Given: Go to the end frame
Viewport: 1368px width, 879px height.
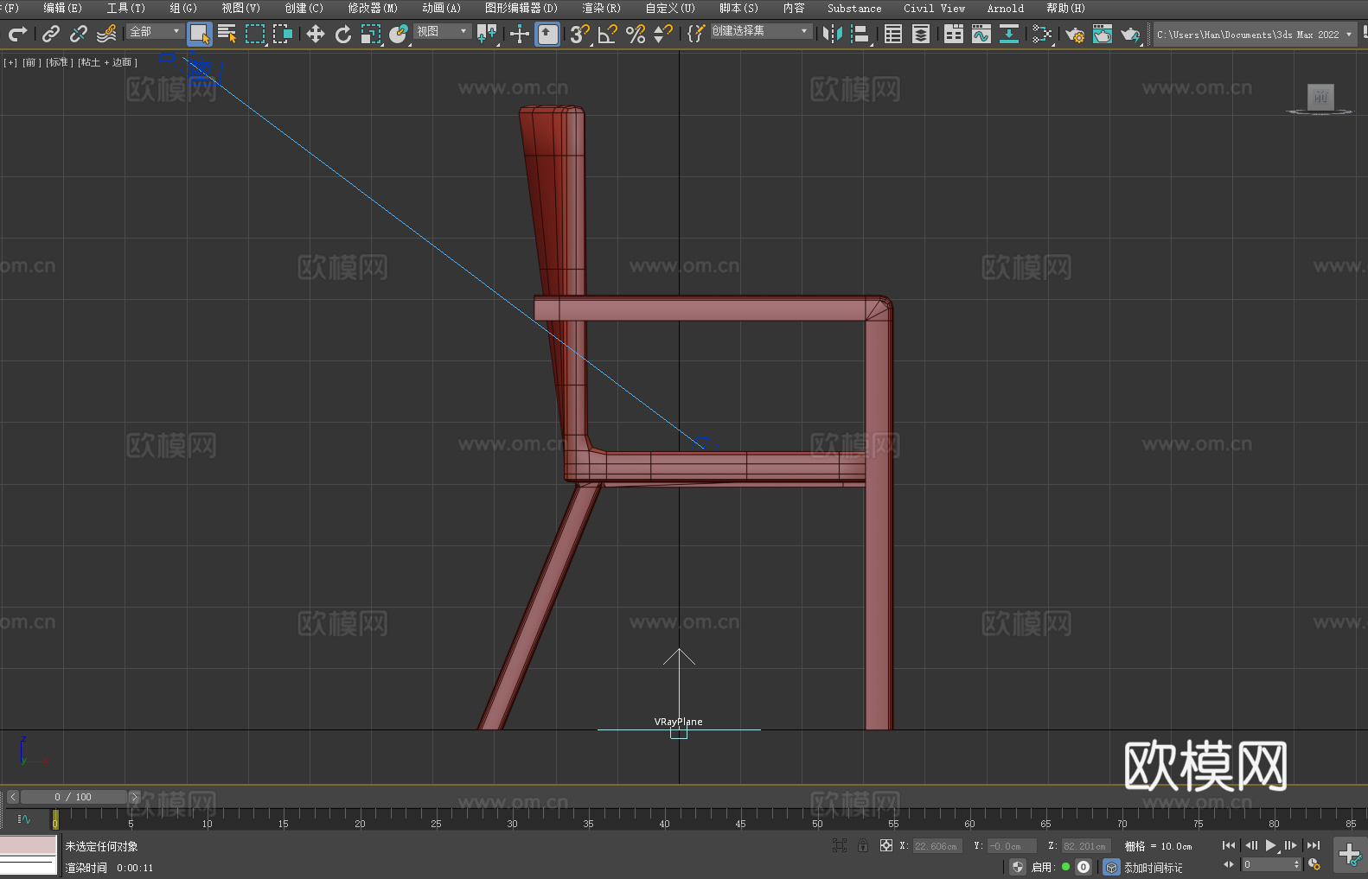Looking at the screenshot, I should pyautogui.click(x=1314, y=845).
